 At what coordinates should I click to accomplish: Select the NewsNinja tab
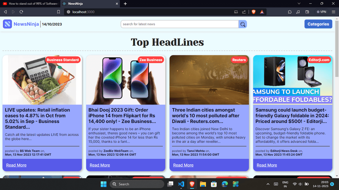click(90, 4)
